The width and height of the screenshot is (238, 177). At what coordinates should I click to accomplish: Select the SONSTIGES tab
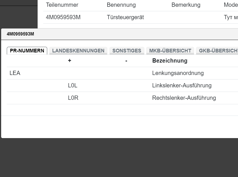point(127,51)
